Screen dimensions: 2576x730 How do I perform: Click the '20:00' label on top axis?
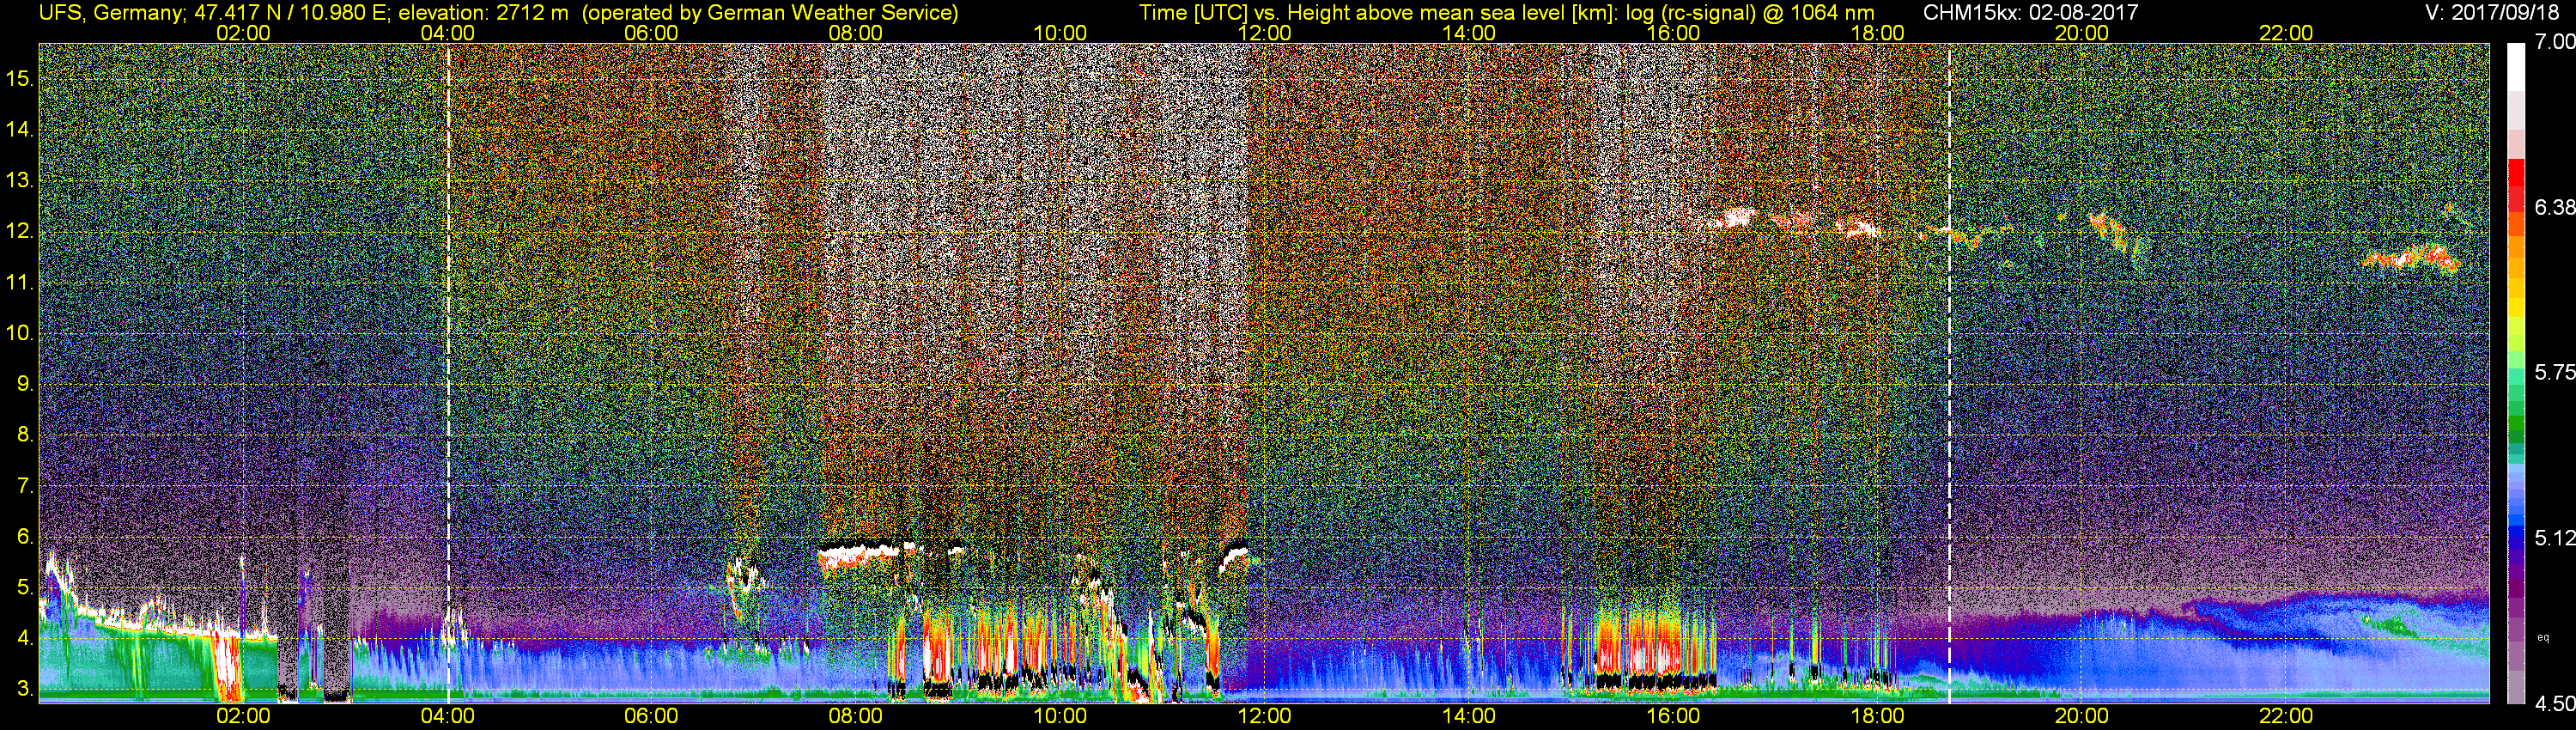pyautogui.click(x=2082, y=33)
